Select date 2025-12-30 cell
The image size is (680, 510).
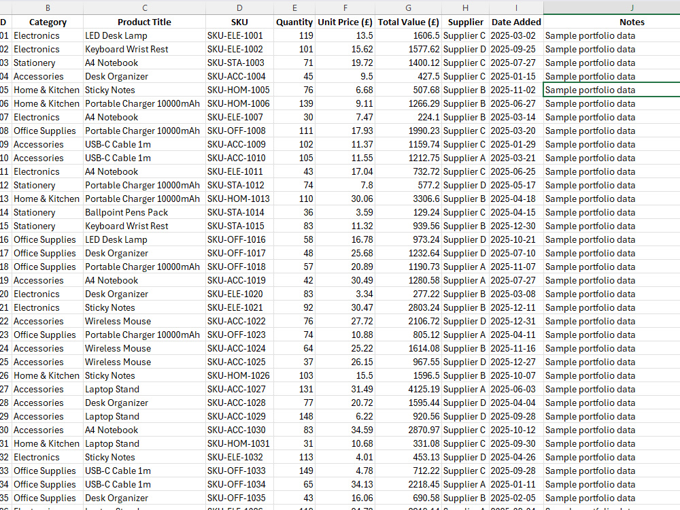click(516, 226)
